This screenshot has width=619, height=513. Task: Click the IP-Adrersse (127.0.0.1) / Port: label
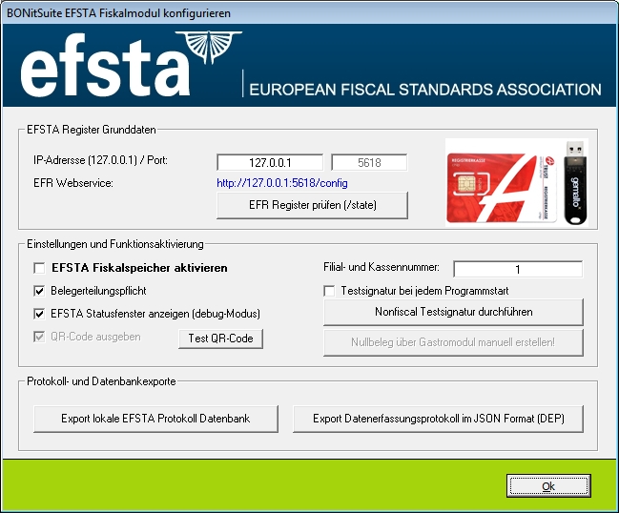[x=101, y=160]
